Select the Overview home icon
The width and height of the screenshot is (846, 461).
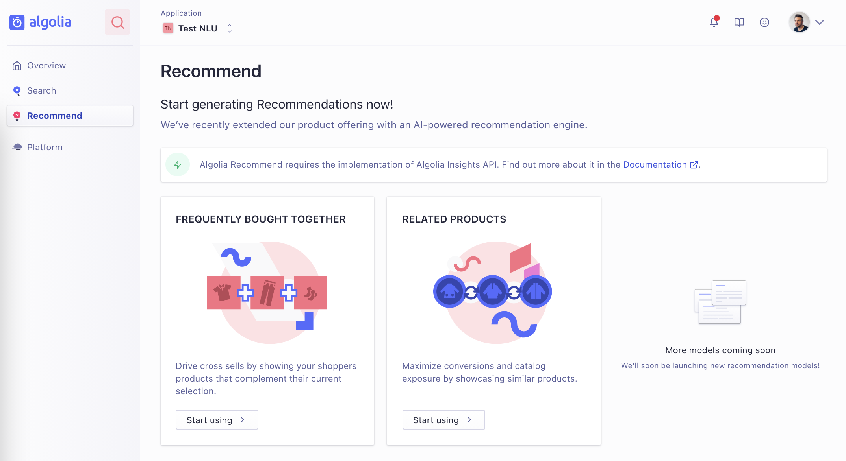point(17,65)
